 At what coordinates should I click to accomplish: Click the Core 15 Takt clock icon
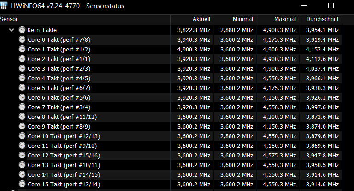[x=22, y=185]
